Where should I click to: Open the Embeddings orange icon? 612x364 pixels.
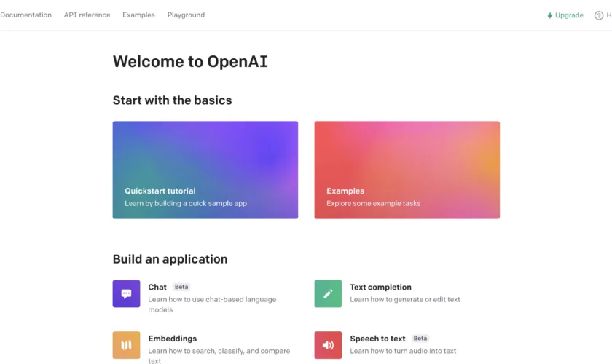click(126, 345)
